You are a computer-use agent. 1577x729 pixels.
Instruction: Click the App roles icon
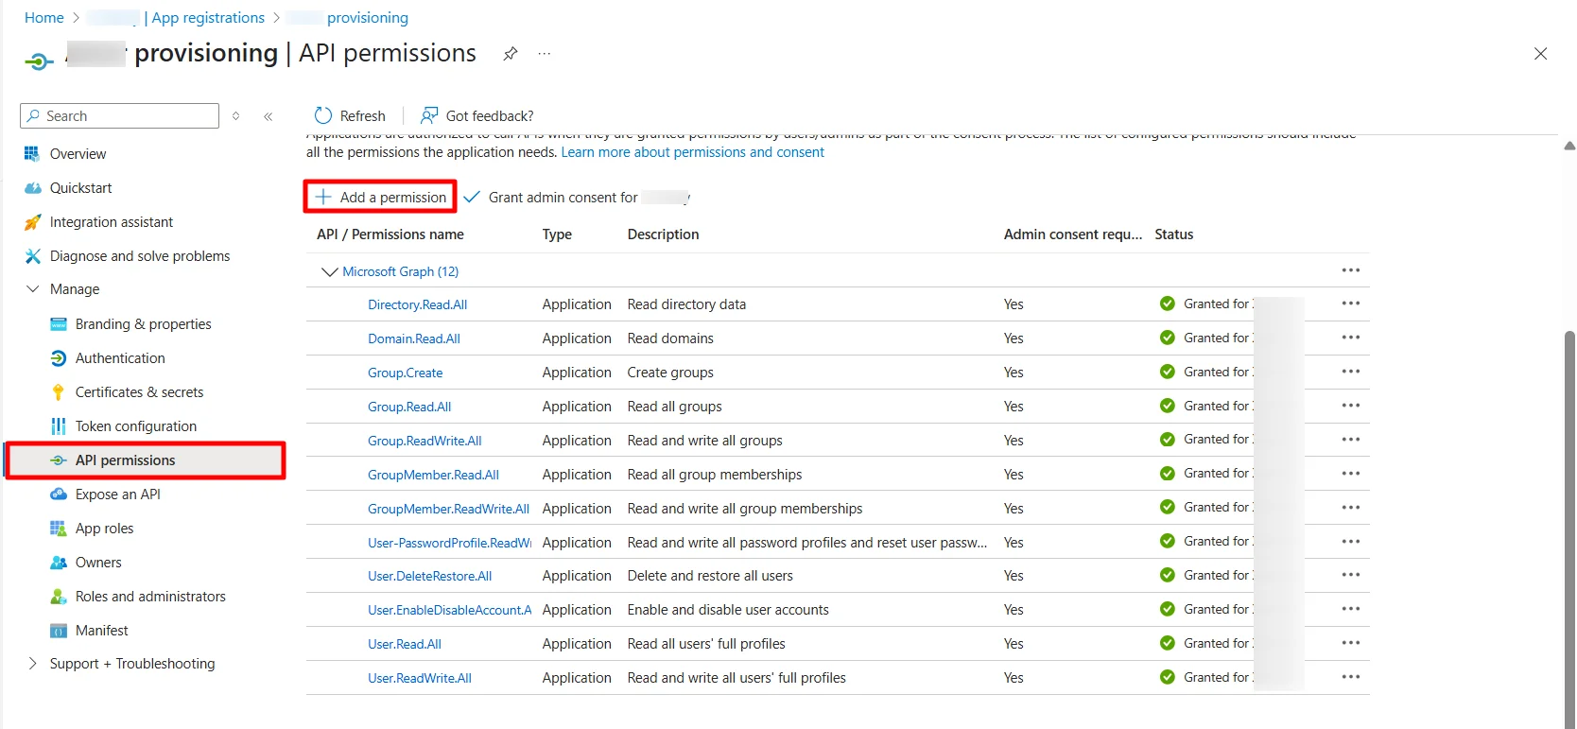tap(59, 529)
